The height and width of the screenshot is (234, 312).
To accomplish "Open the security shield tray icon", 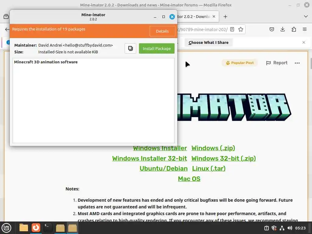I will coord(274,228).
